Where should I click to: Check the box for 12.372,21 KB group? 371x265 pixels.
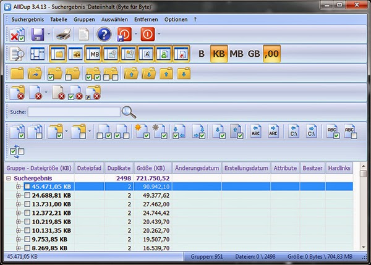coord(27,212)
